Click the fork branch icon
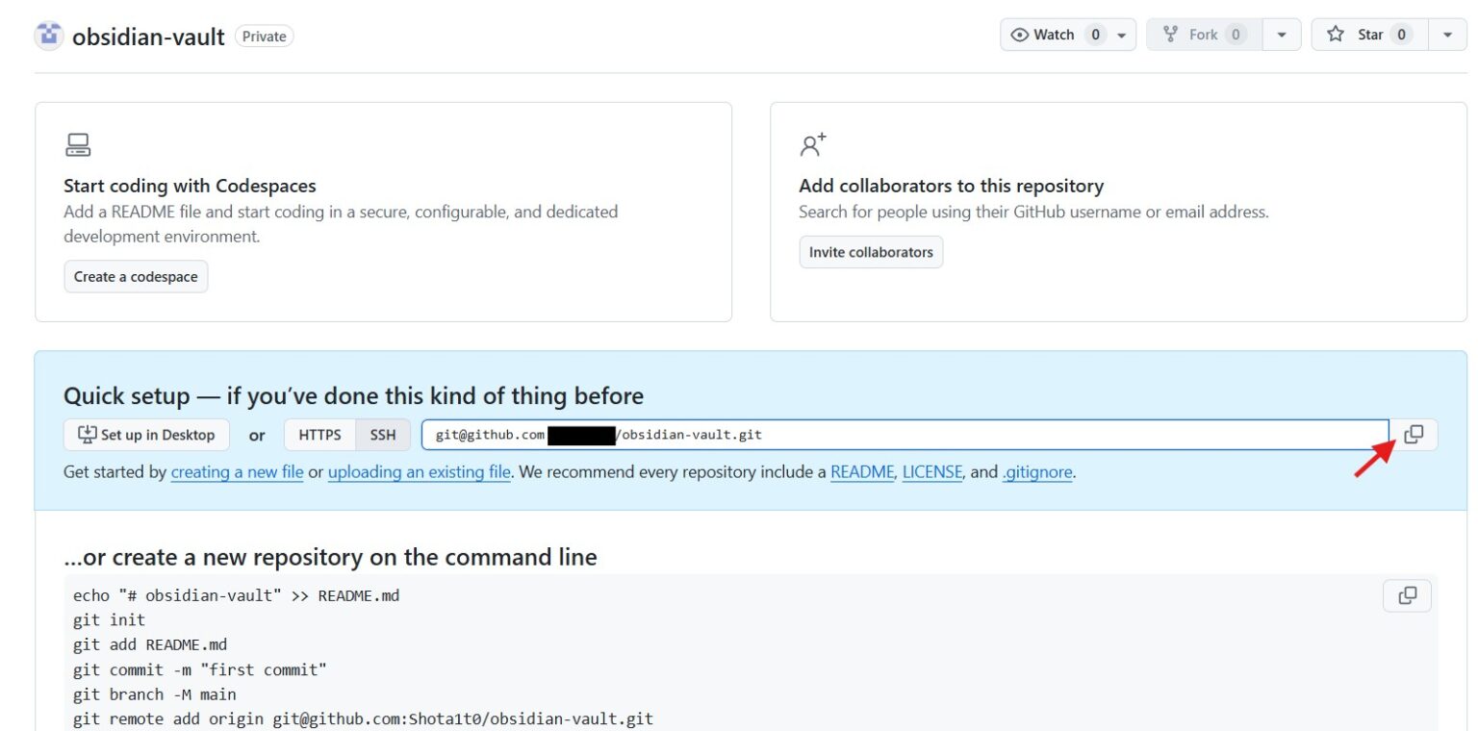The height and width of the screenshot is (731, 1478). click(1170, 34)
